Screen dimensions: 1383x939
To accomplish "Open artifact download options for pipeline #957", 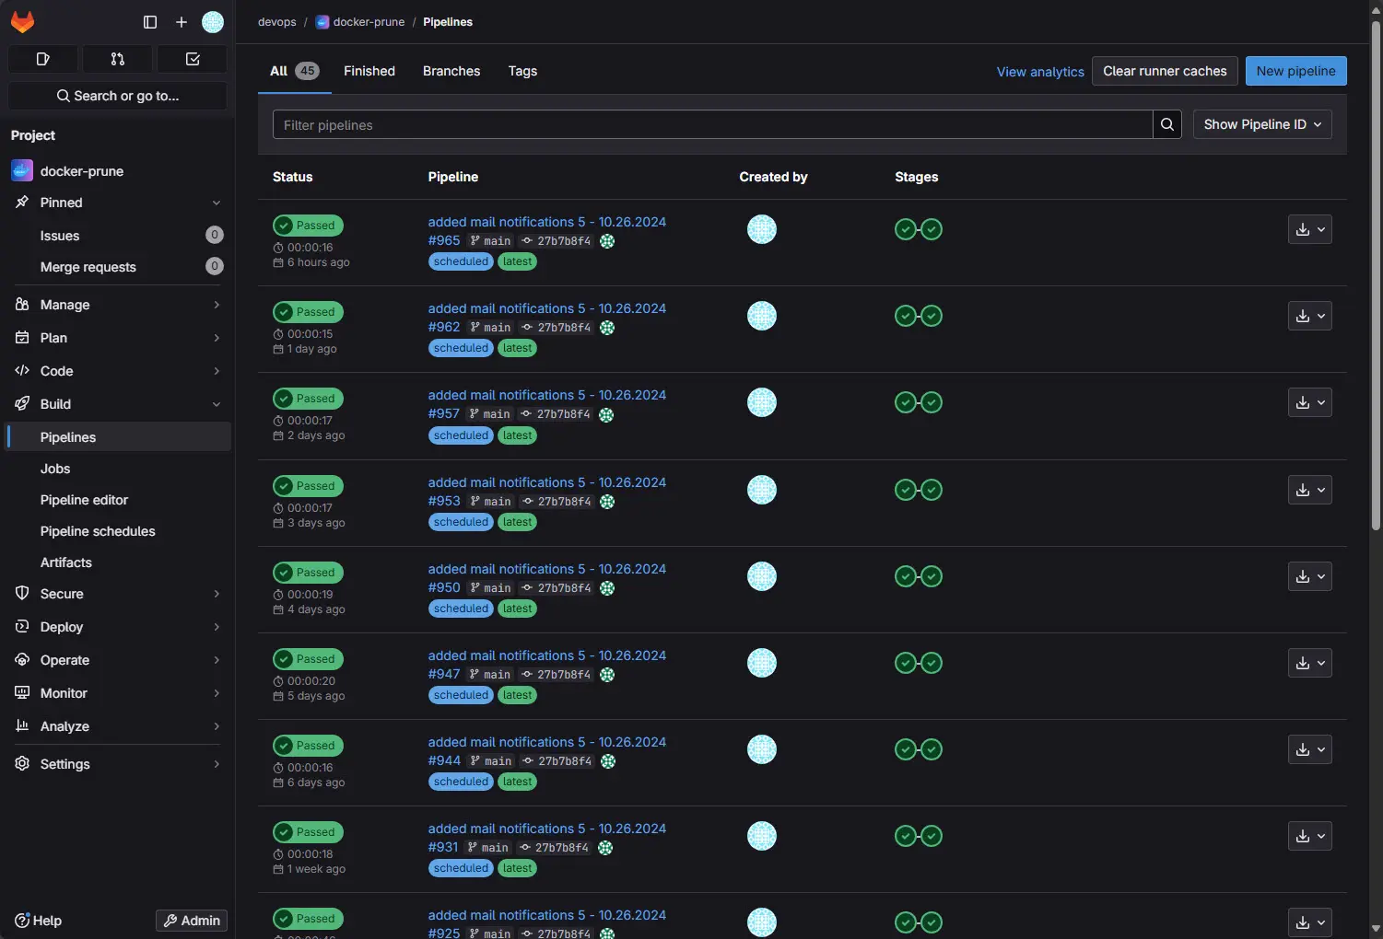I will tap(1320, 402).
